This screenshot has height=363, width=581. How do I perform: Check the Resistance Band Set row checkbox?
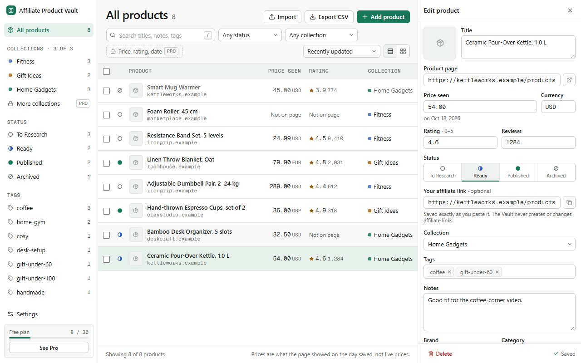pyautogui.click(x=106, y=139)
